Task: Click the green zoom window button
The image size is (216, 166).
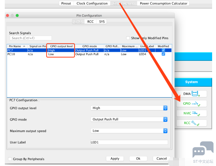Action: click(17, 15)
